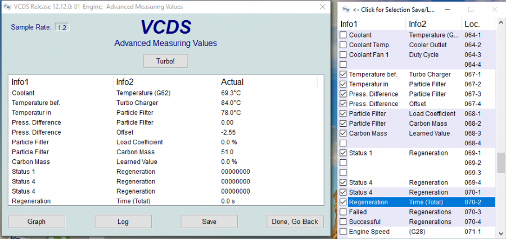Uncheck Press. Difference Offset 067-4
Image resolution: width=506 pixels, height=239 pixels.
point(344,104)
